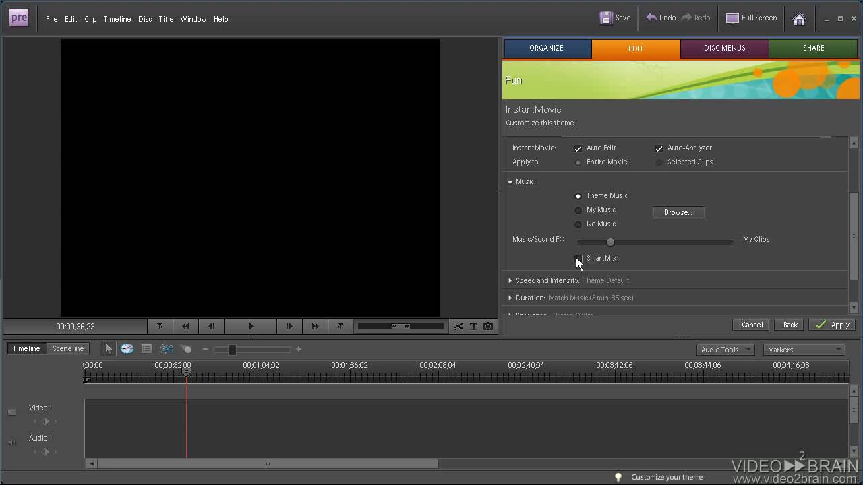
Task: Apply the InstantMovie theme
Action: pos(833,325)
